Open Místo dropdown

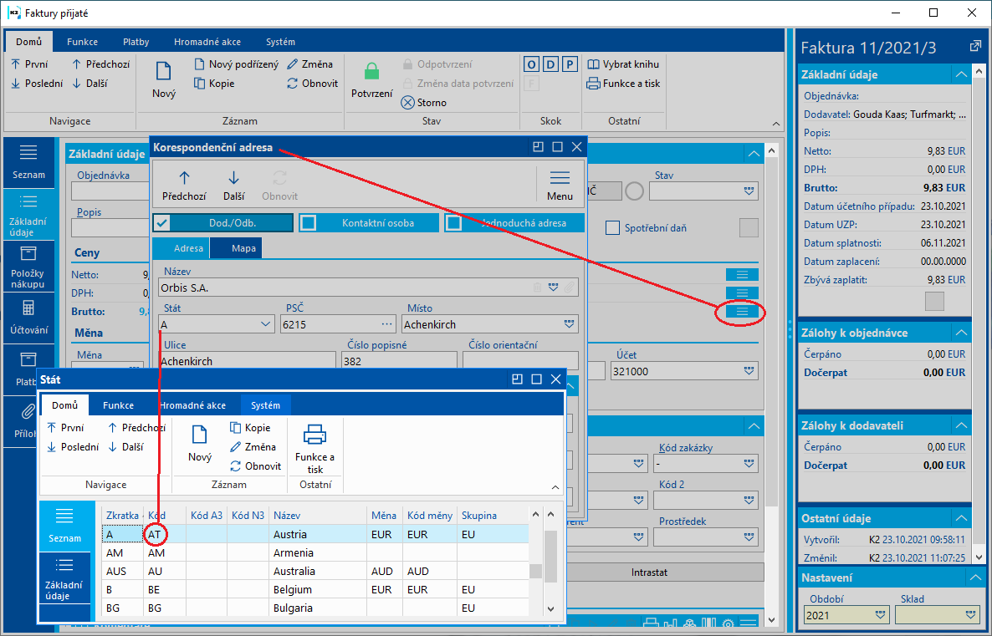[x=570, y=324]
